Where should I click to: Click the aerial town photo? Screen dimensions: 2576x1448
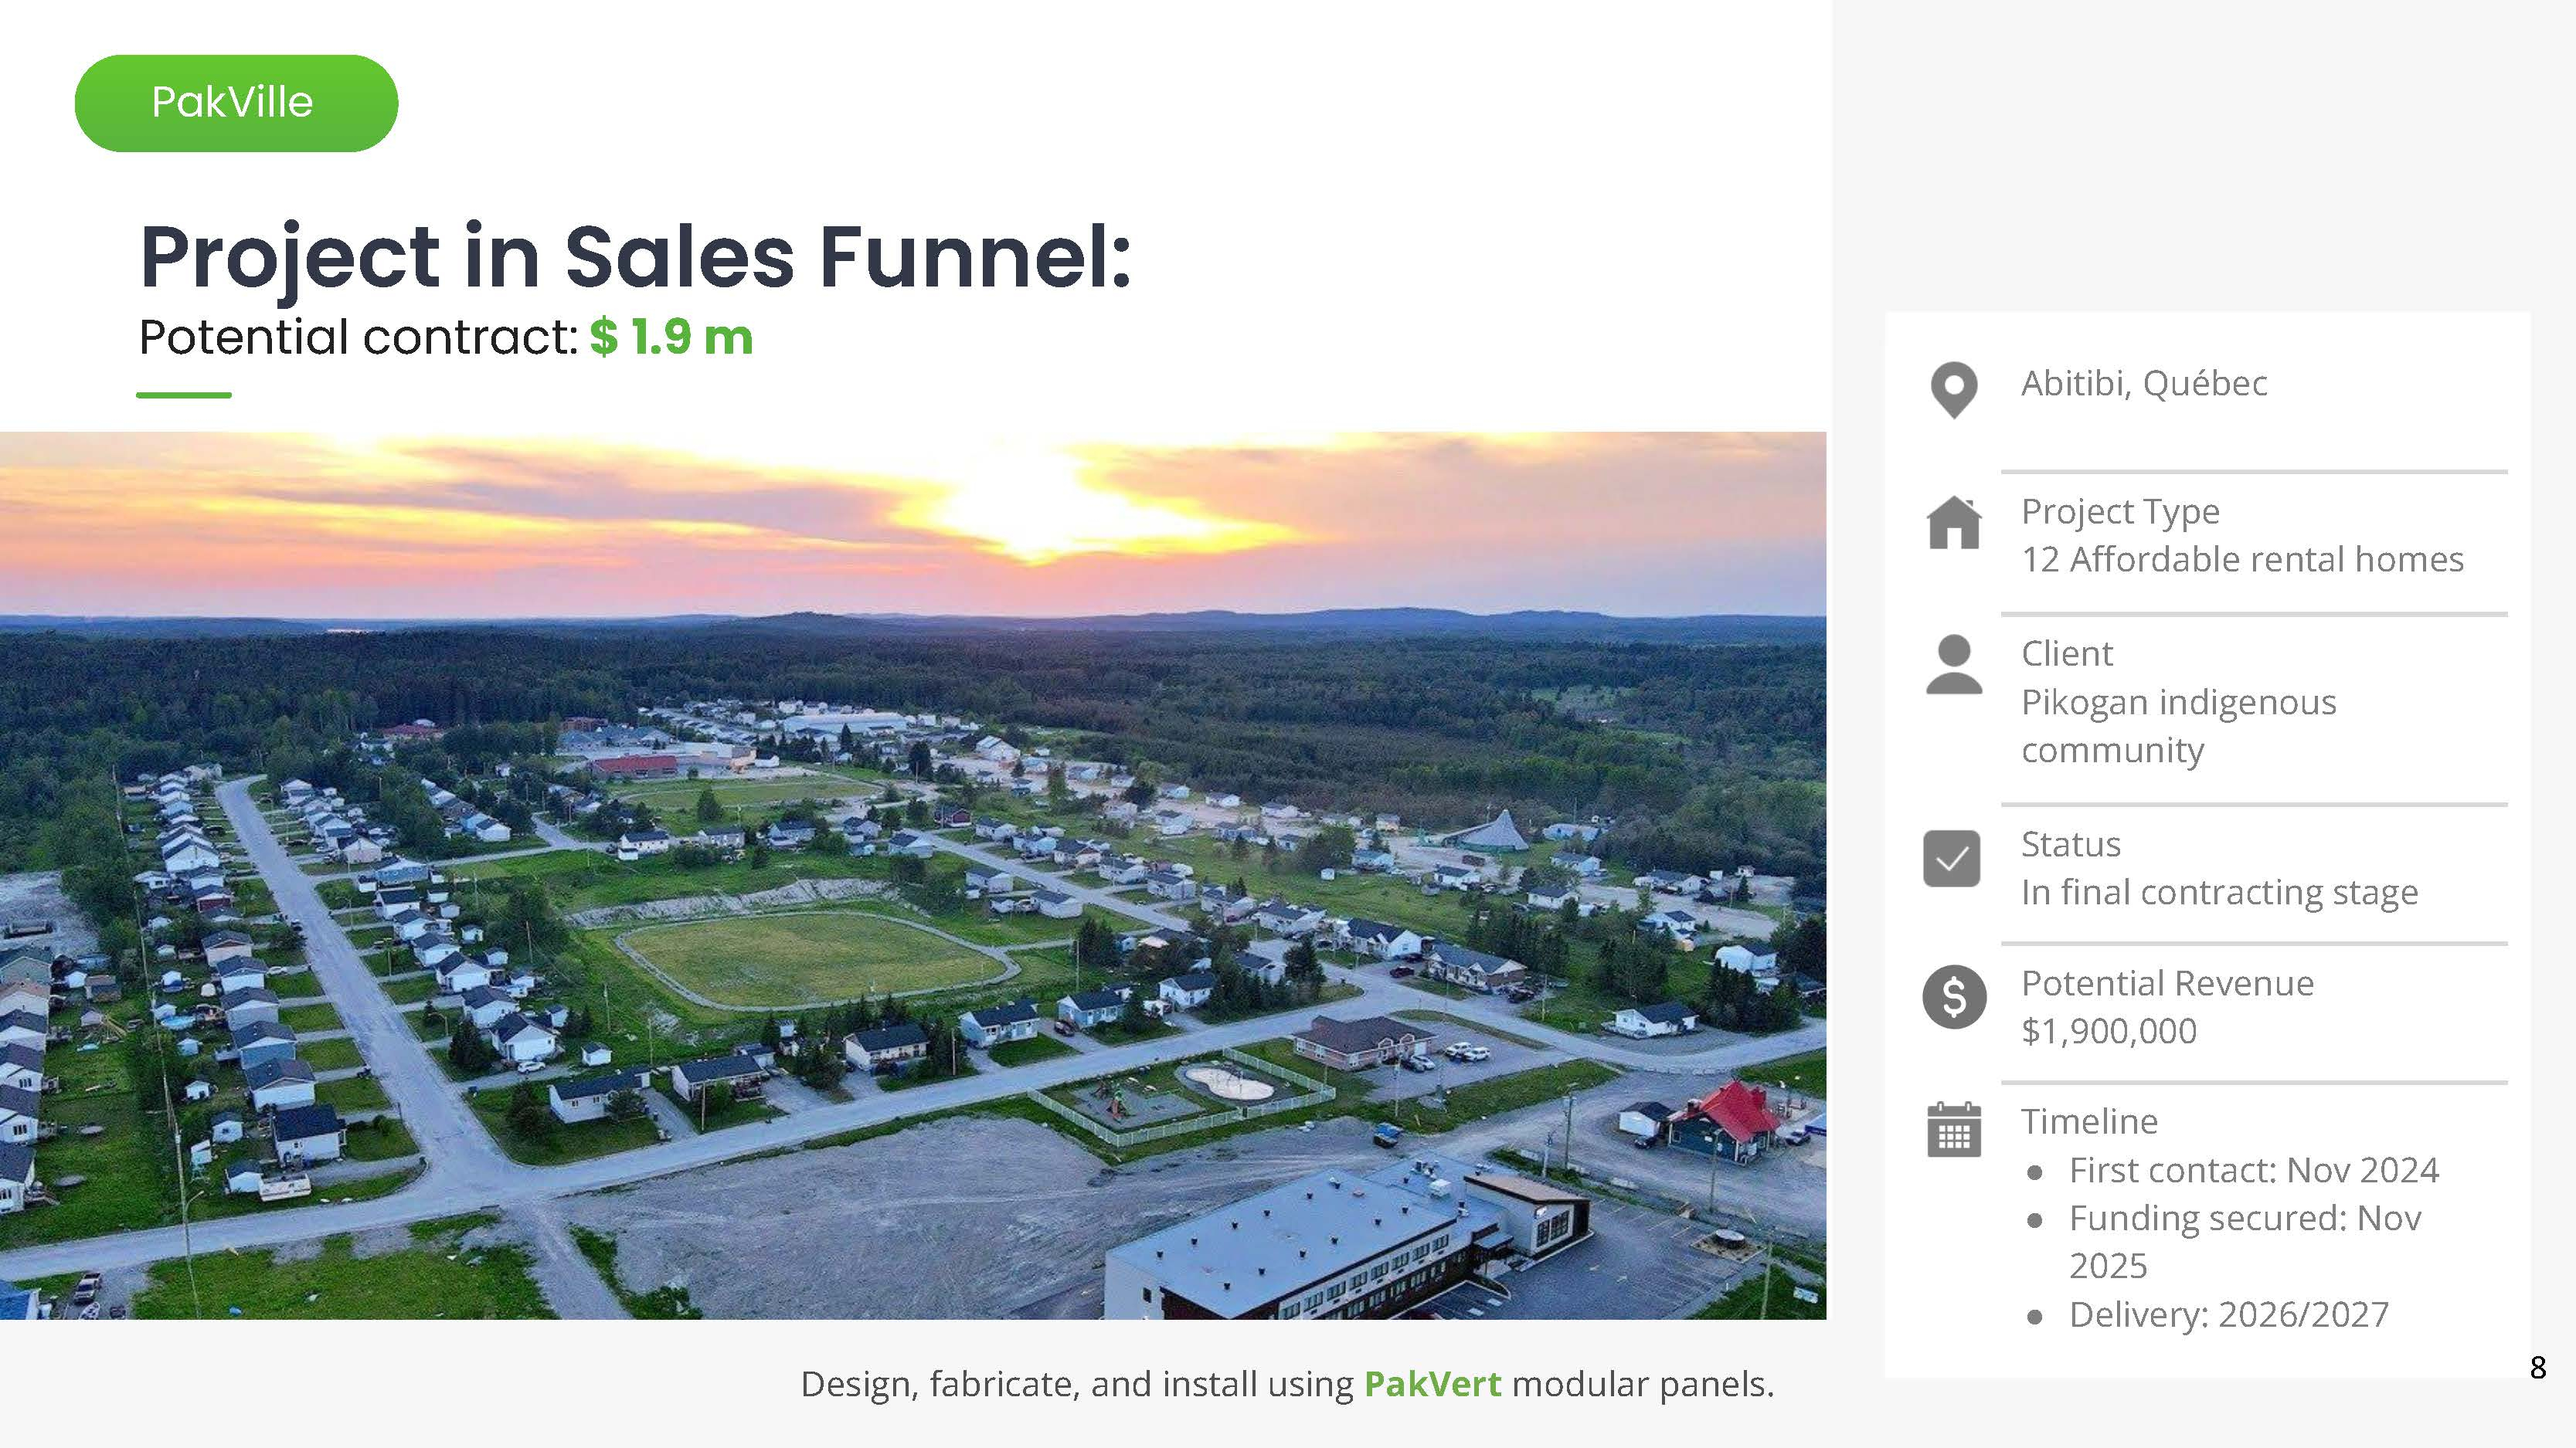pos(912,876)
